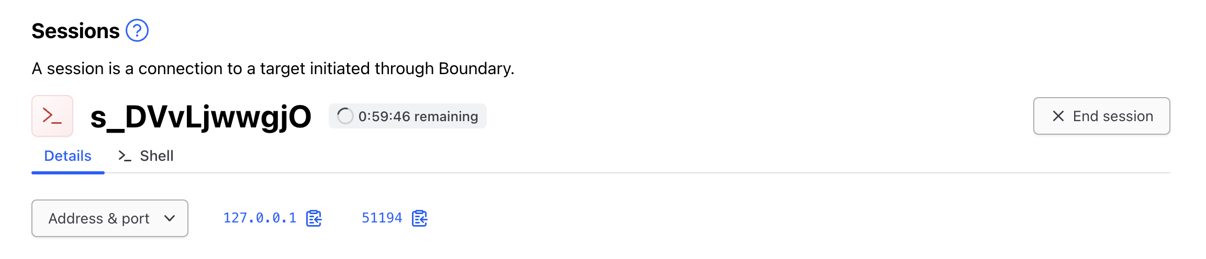Click the "Address & port" label text
The image size is (1206, 259).
99,218
